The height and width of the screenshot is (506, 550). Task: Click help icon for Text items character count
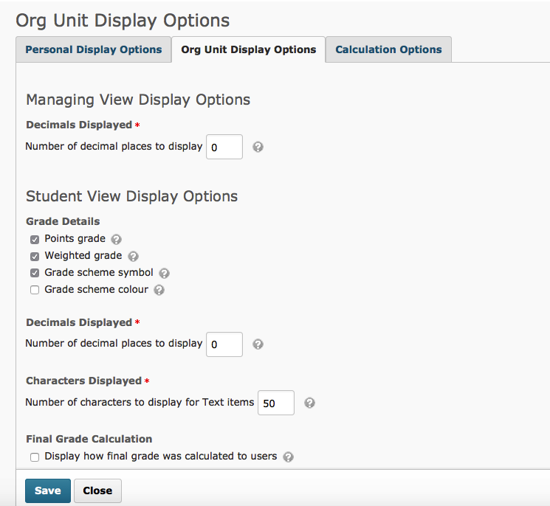tap(309, 403)
